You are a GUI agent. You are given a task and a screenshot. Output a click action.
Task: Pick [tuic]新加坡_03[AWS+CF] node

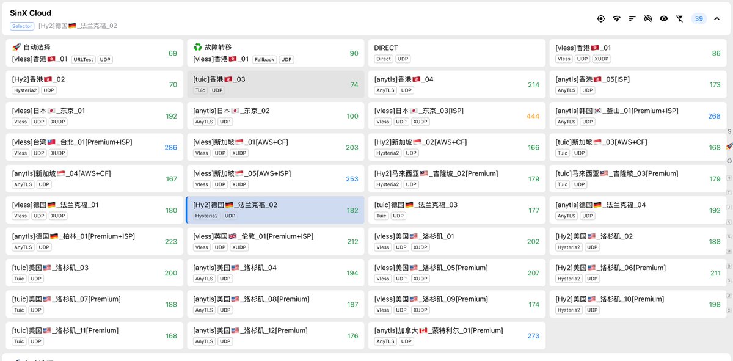pos(638,147)
